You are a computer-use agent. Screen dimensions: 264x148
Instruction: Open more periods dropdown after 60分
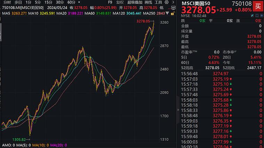pos(79,2)
